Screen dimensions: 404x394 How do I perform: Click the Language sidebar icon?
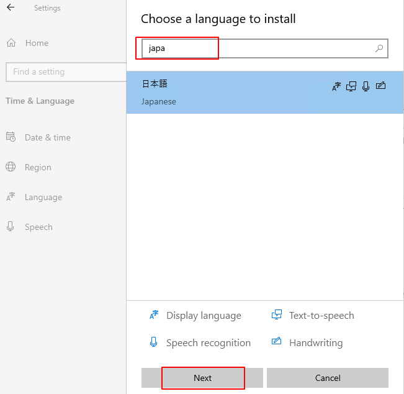(11, 197)
